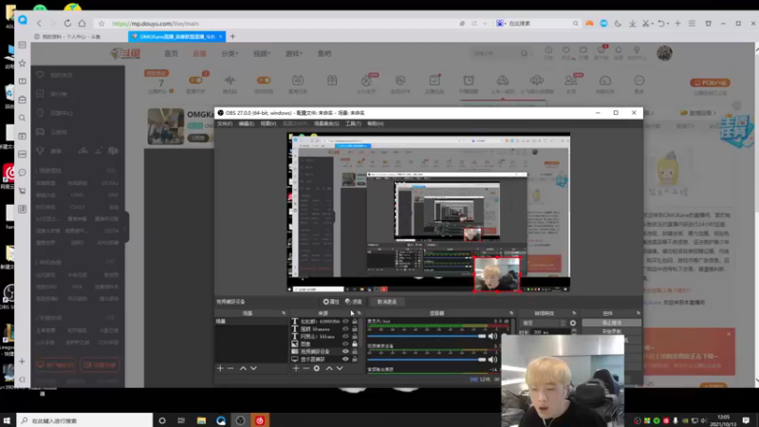Open OBS 帮助(H) Help menu
The image size is (759, 427).
pos(375,123)
